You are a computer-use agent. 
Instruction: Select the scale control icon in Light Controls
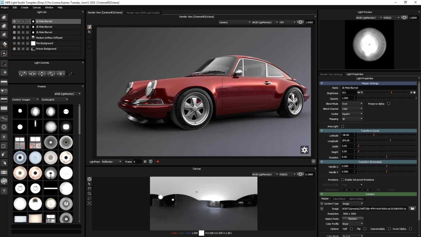tap(23, 74)
